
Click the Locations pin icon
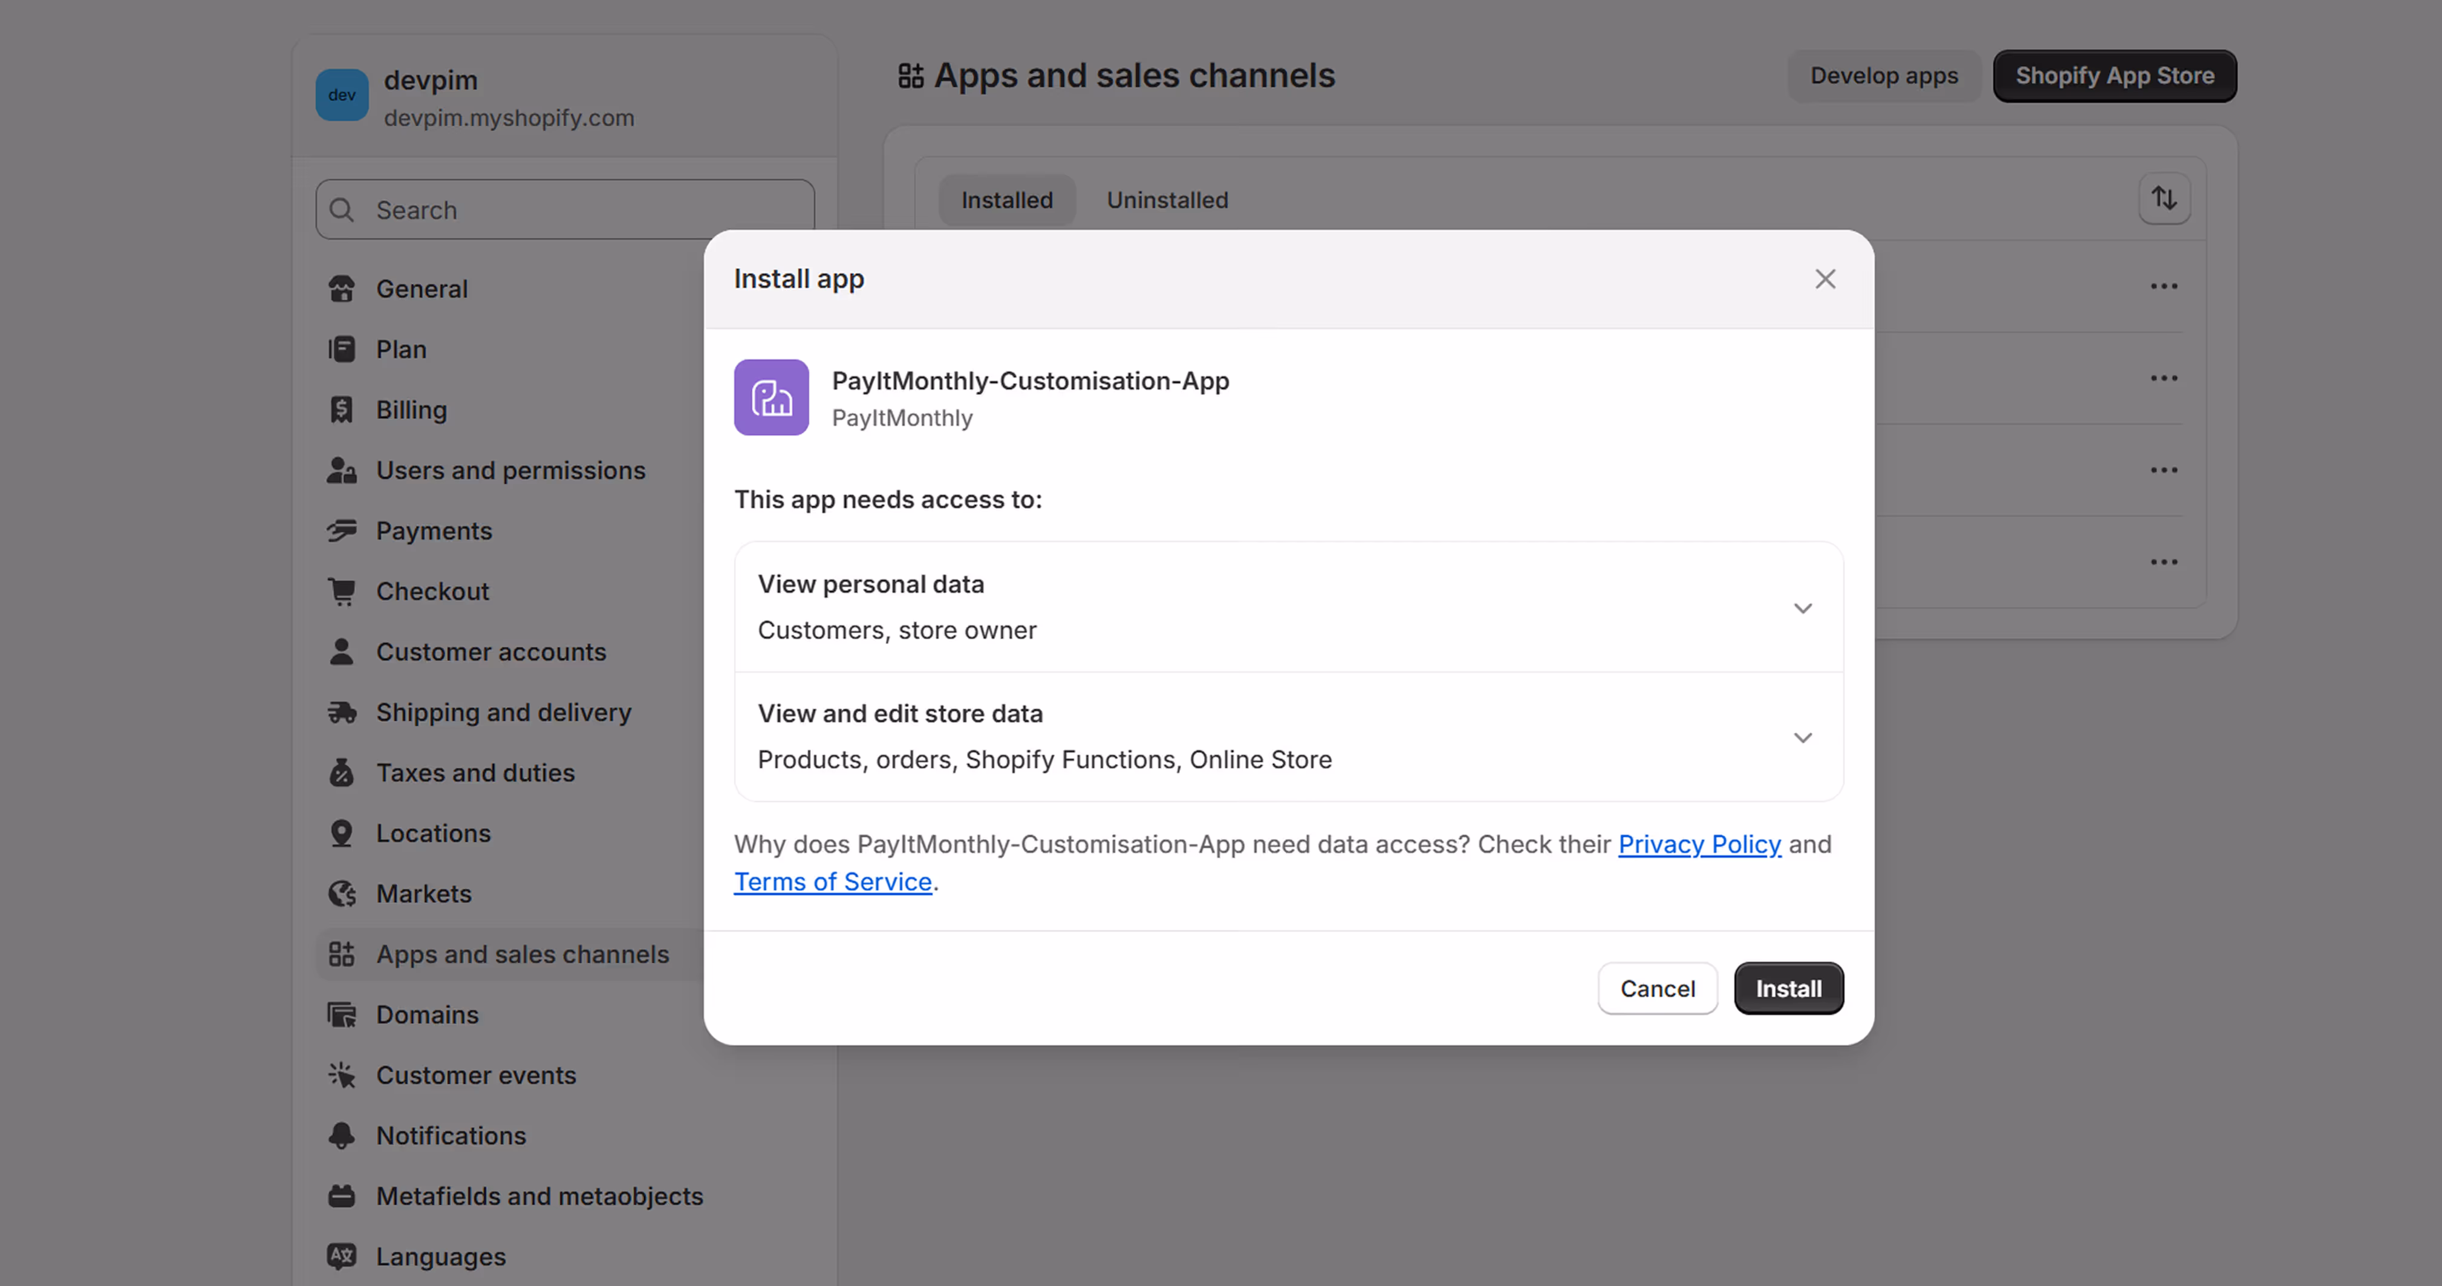pos(341,833)
